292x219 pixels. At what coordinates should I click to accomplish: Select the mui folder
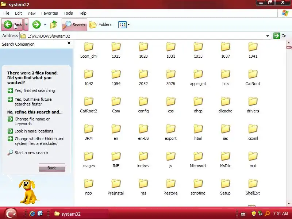[x=253, y=160]
